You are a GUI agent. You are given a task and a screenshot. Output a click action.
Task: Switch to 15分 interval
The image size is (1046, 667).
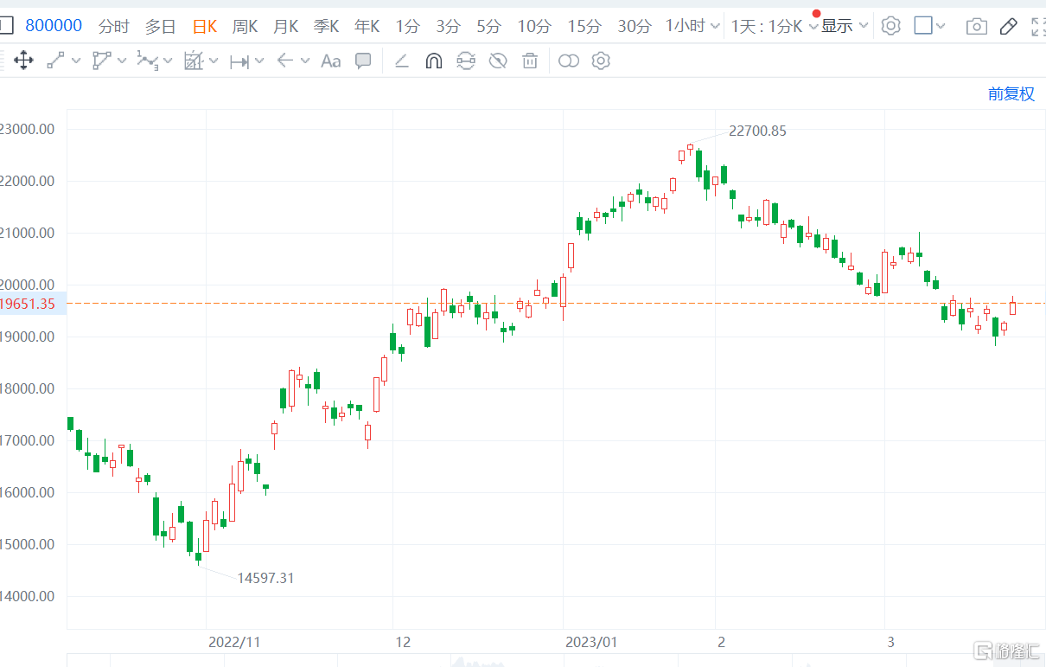(x=584, y=26)
